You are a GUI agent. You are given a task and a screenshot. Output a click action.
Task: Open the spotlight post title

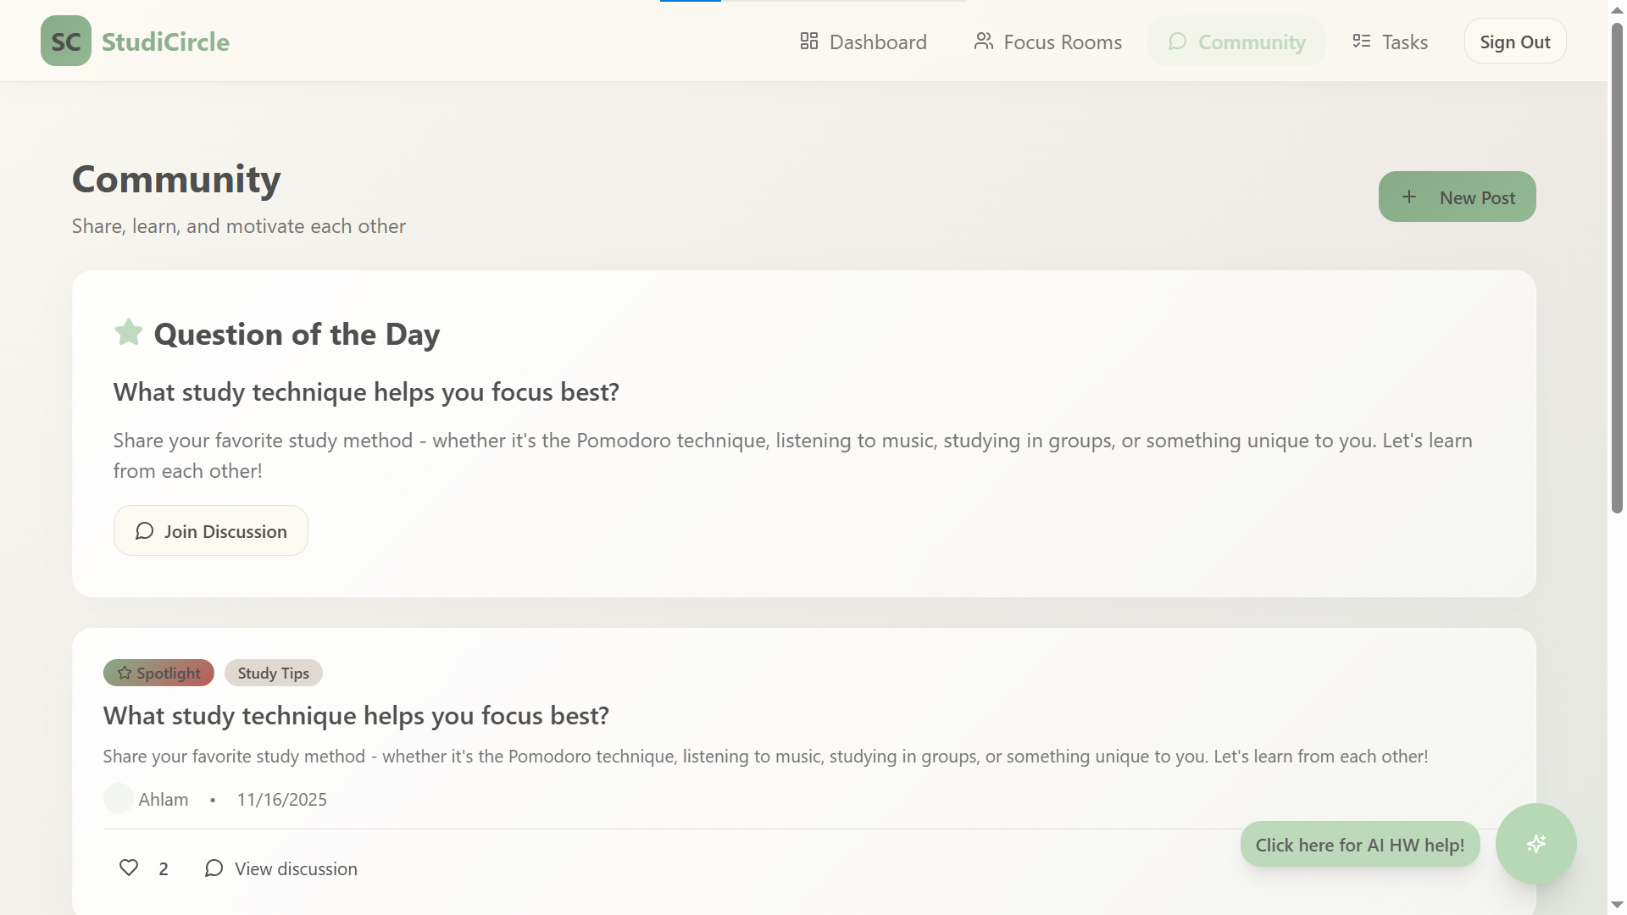point(356,716)
